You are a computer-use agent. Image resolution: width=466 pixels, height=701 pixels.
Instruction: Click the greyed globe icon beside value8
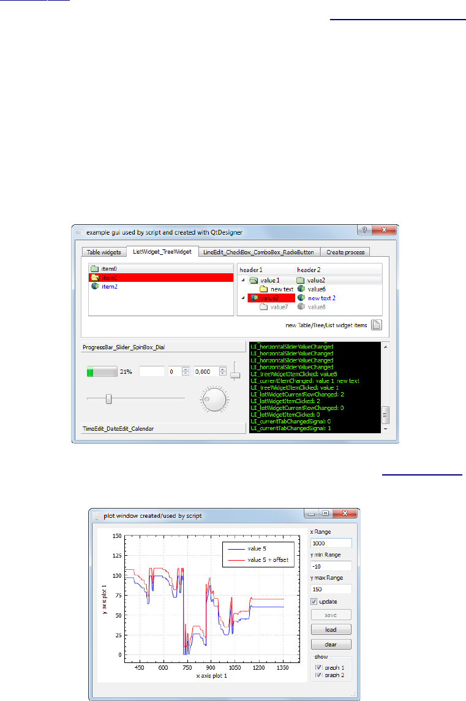tap(301, 306)
